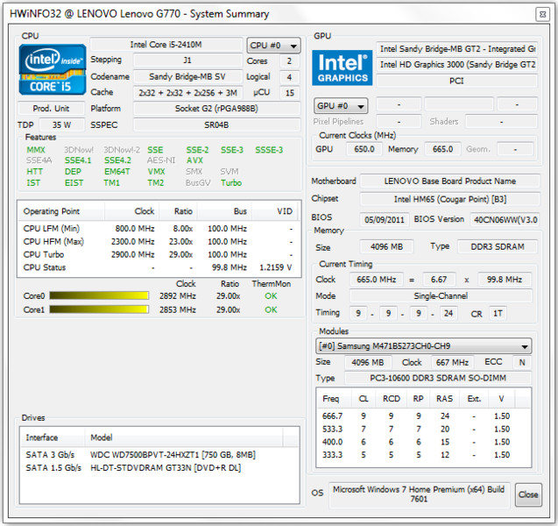Image resolution: width=558 pixels, height=526 pixels.
Task: Expand the Samsung M471B5273CH0-CH9 module dropdown
Action: pyautogui.click(x=423, y=346)
